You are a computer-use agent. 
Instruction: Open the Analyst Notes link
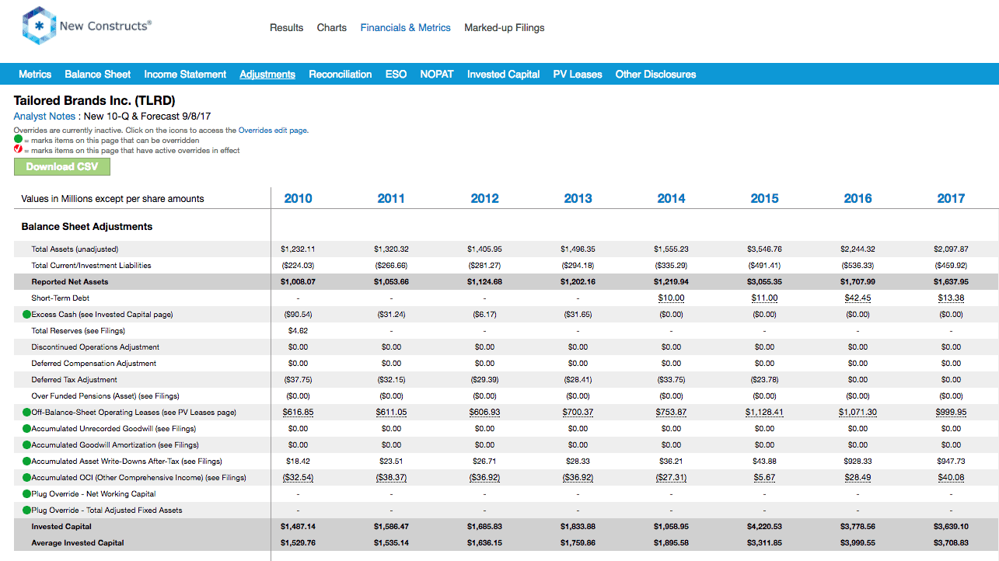44,116
